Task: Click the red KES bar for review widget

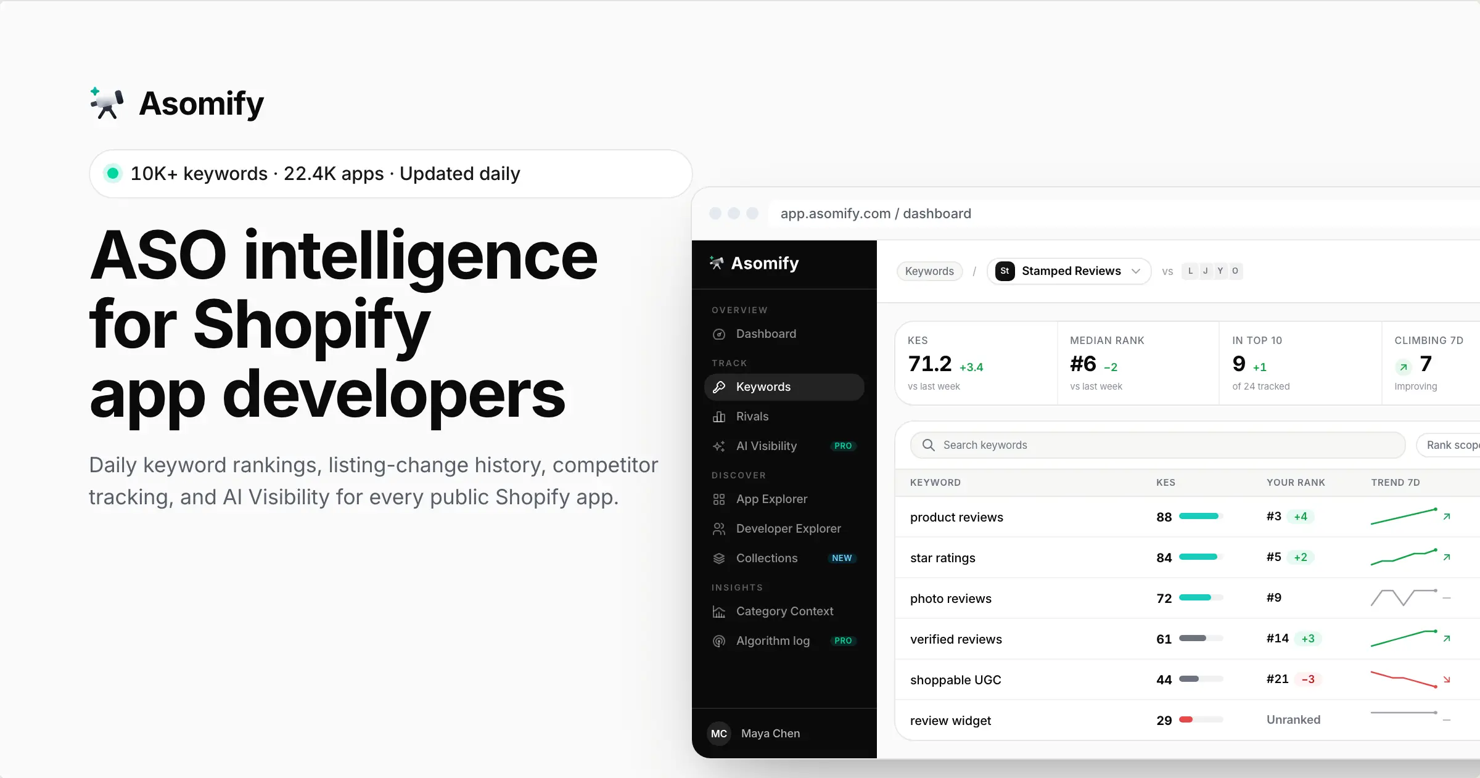Action: coord(1186,720)
